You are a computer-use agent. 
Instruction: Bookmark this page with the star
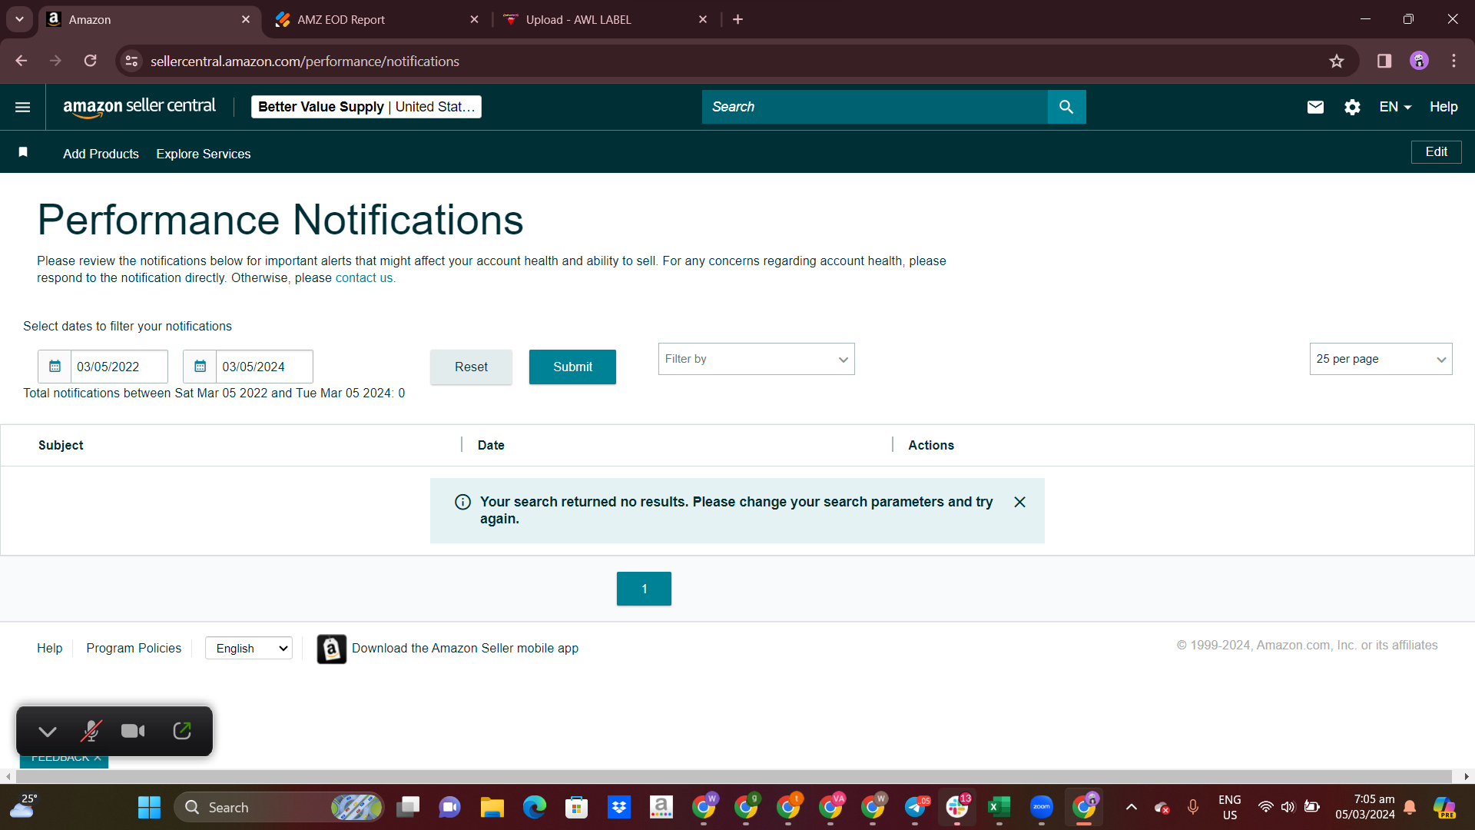pyautogui.click(x=1337, y=61)
